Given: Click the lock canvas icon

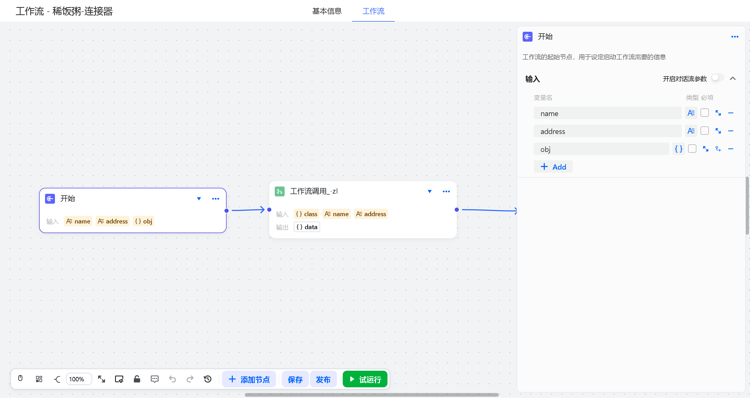Looking at the screenshot, I should pyautogui.click(x=137, y=379).
